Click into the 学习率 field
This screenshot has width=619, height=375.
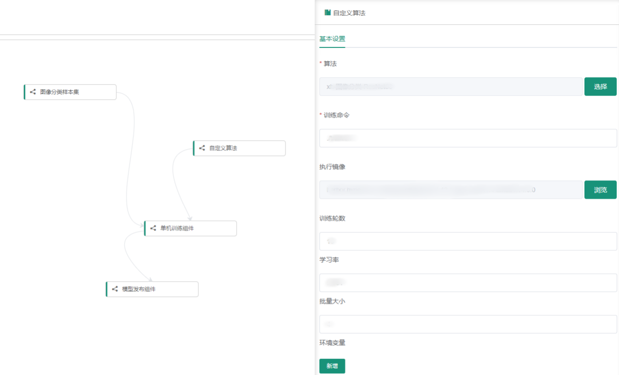[x=467, y=283]
